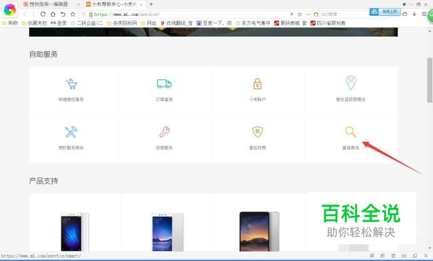433x261 pixels.
Task: Click the star icon inside the address bar
Action: pyautogui.click(x=300, y=14)
